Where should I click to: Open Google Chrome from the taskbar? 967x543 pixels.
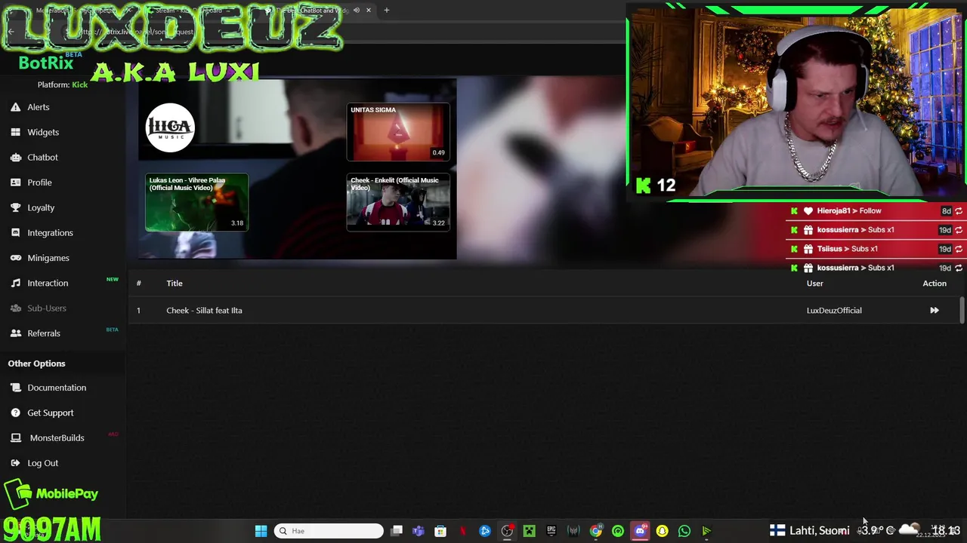[596, 531]
